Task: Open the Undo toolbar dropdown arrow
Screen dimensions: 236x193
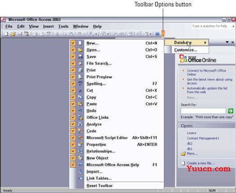Action: (85, 34)
